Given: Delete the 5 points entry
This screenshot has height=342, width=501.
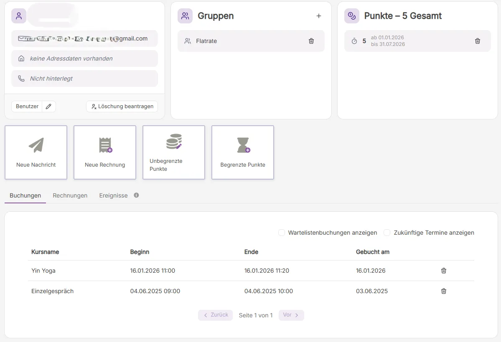Looking at the screenshot, I should (x=478, y=41).
